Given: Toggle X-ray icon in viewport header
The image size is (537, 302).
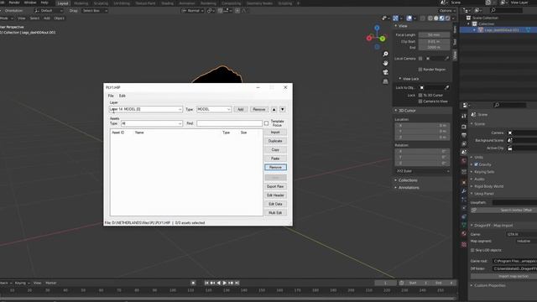Looking at the screenshot, I should pyautogui.click(x=422, y=18).
